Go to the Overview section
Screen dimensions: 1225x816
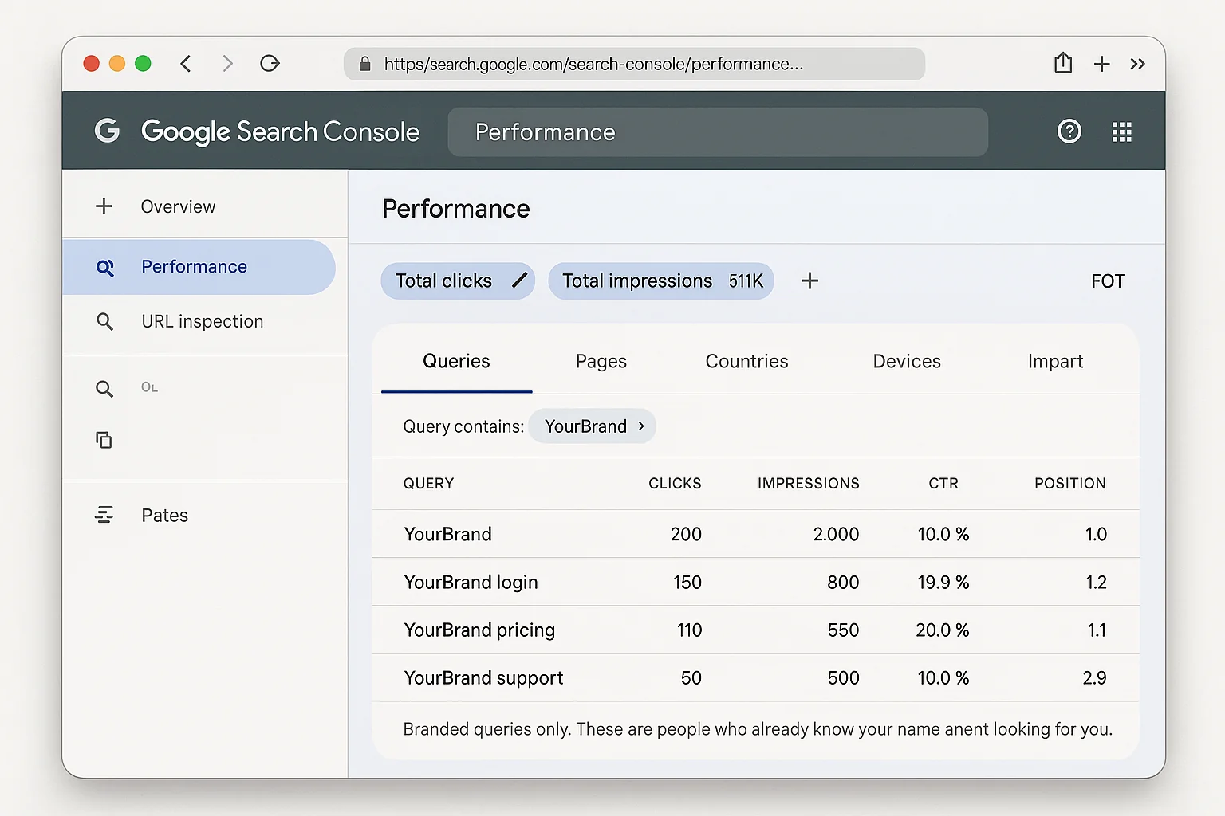pyautogui.click(x=177, y=206)
